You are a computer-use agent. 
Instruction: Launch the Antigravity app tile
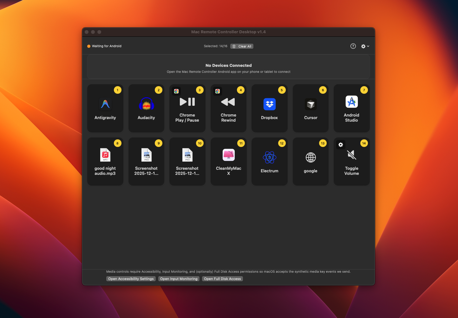pos(105,108)
